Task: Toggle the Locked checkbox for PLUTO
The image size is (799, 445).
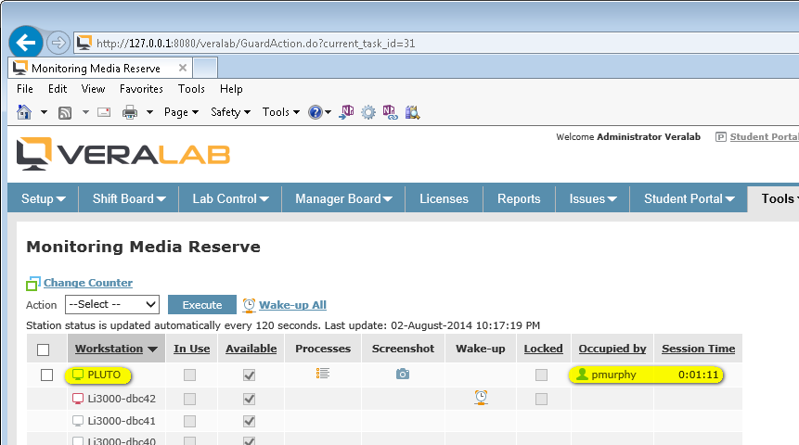Action: click(x=541, y=375)
